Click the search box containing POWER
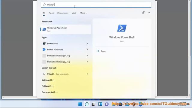The image size is (192, 108). 96,5
